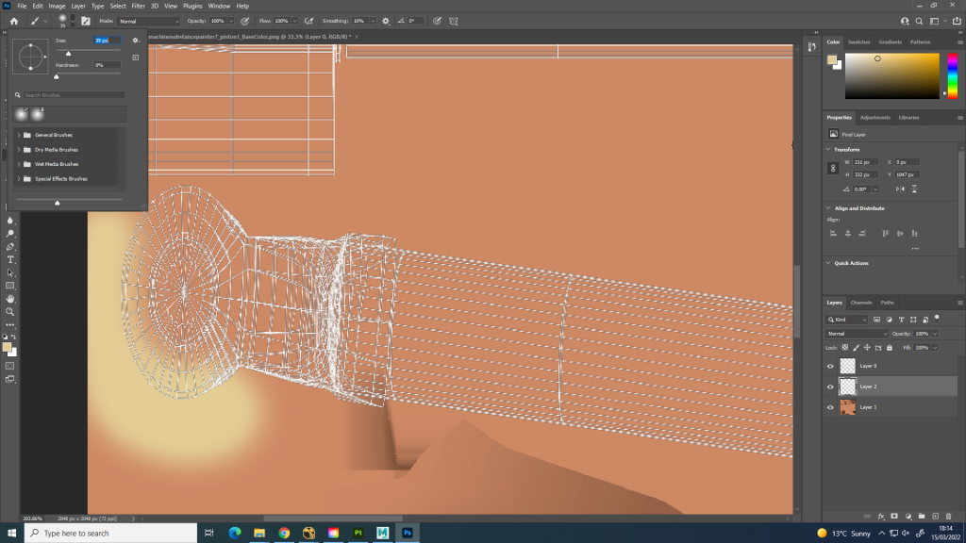Align top edges in Properties panel
Viewport: 966px width, 543px height.
coord(885,234)
